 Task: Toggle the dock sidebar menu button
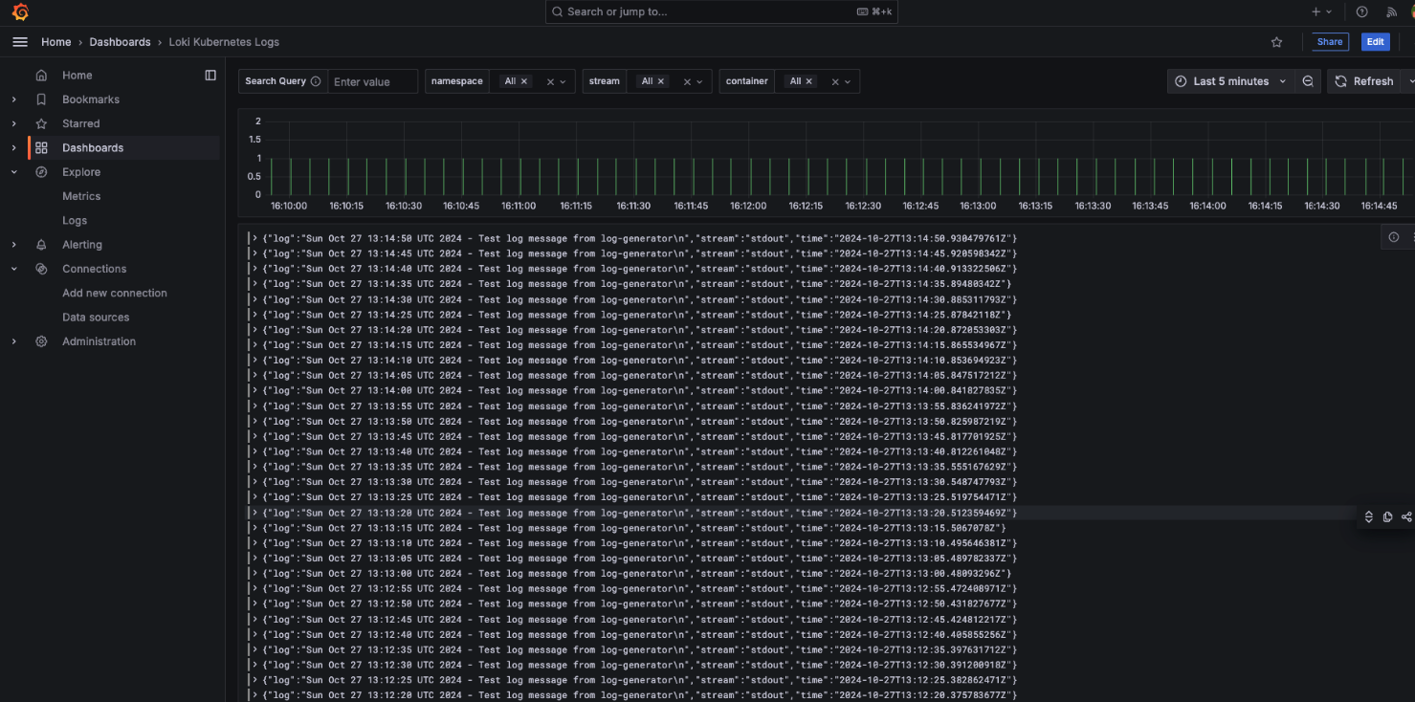pos(210,76)
